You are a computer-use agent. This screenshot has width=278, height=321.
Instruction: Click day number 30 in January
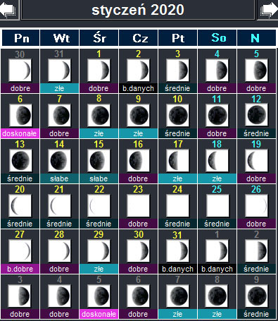[x=138, y=234]
